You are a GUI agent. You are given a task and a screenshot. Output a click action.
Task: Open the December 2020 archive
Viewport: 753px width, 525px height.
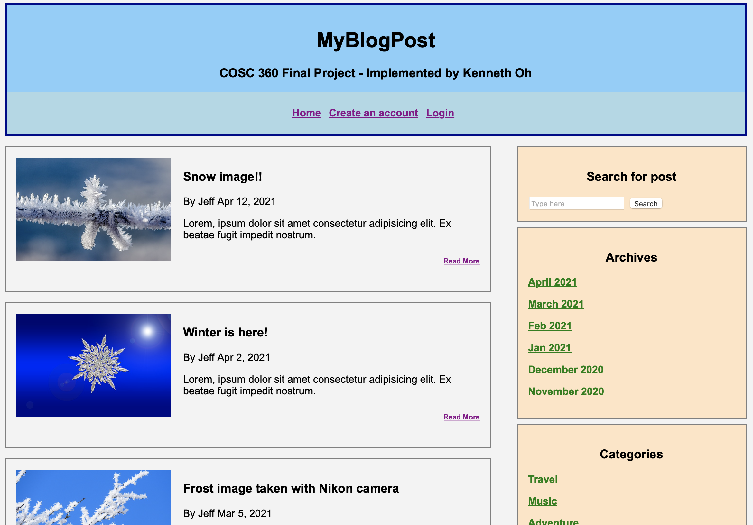click(x=565, y=370)
